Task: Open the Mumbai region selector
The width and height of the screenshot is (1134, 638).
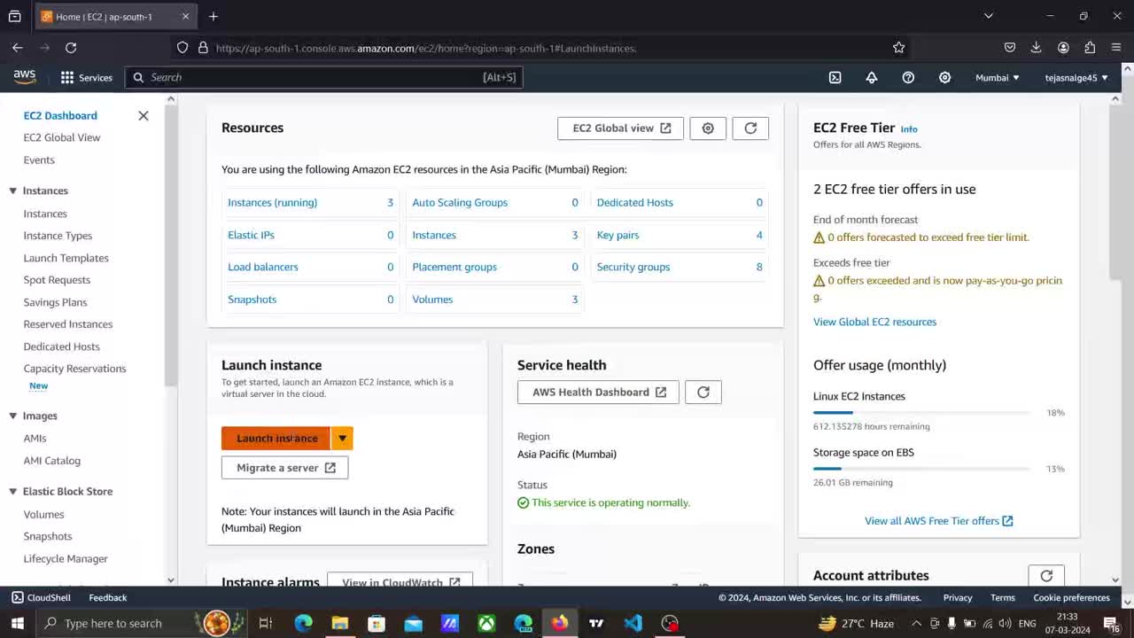Action: point(997,78)
